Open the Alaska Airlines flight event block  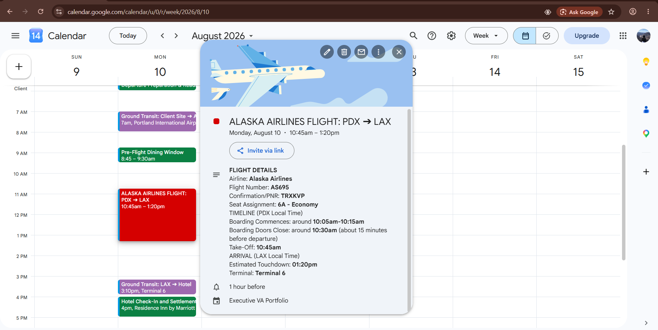click(157, 215)
